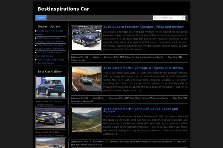This screenshot has height=148, width=223.
Task: Open gallery image of blue Subaru Forester rear
Action: tap(51, 87)
